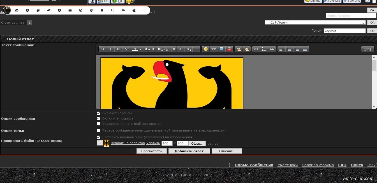Click the user avatar in the floating bar
The image size is (377, 183).
click(x=7, y=10)
